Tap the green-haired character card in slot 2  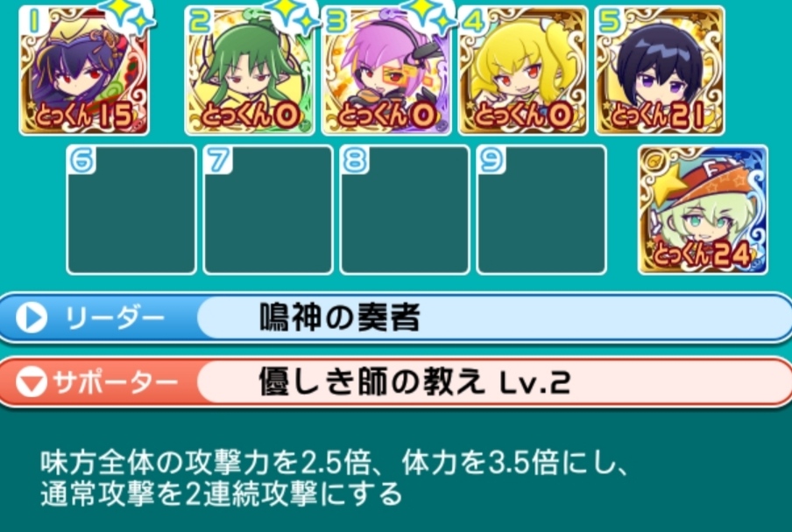(x=250, y=71)
